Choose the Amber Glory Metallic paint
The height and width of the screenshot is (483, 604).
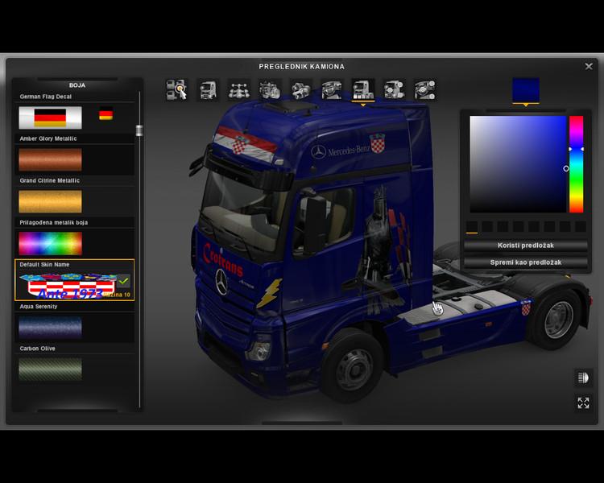50,159
